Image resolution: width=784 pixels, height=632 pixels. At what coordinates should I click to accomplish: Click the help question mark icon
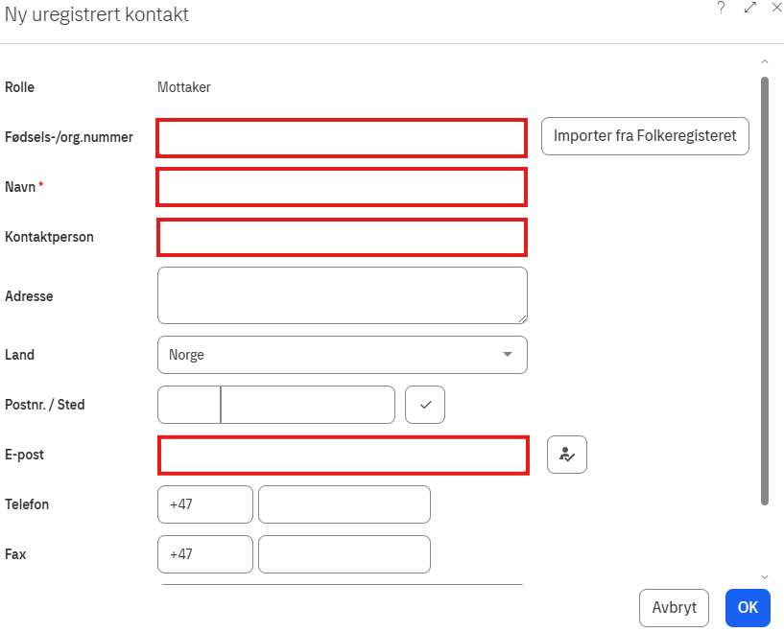pos(721,8)
